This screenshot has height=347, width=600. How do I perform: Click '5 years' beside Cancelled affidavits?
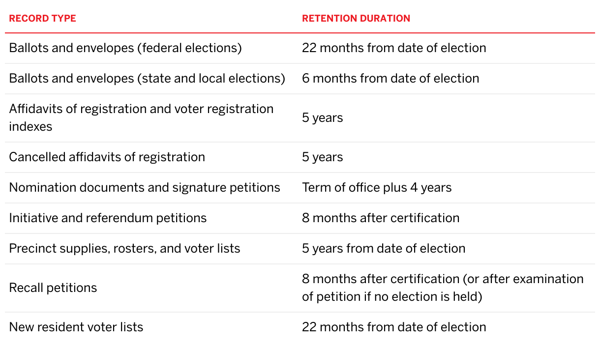coord(323,157)
